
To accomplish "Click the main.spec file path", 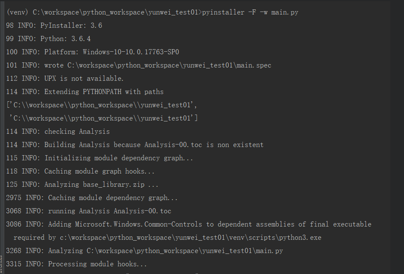I will coord(169,65).
